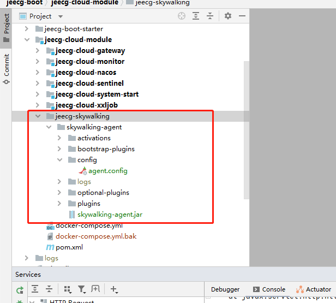336x303 pixels.
Task: Click Expand All in Services toolbar
Action: pyautogui.click(x=35, y=289)
